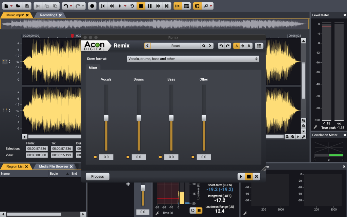This screenshot has width=347, height=217.
Task: Click the preset search magnifier in Remix
Action: pos(204,46)
